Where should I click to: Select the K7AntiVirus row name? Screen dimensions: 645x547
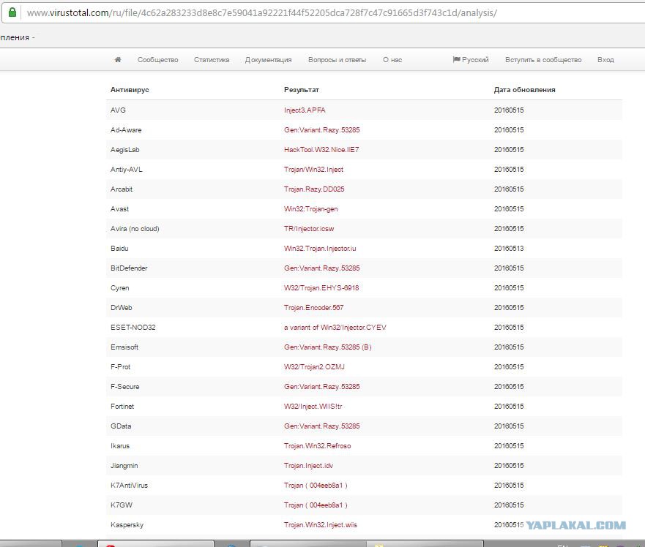[129, 485]
